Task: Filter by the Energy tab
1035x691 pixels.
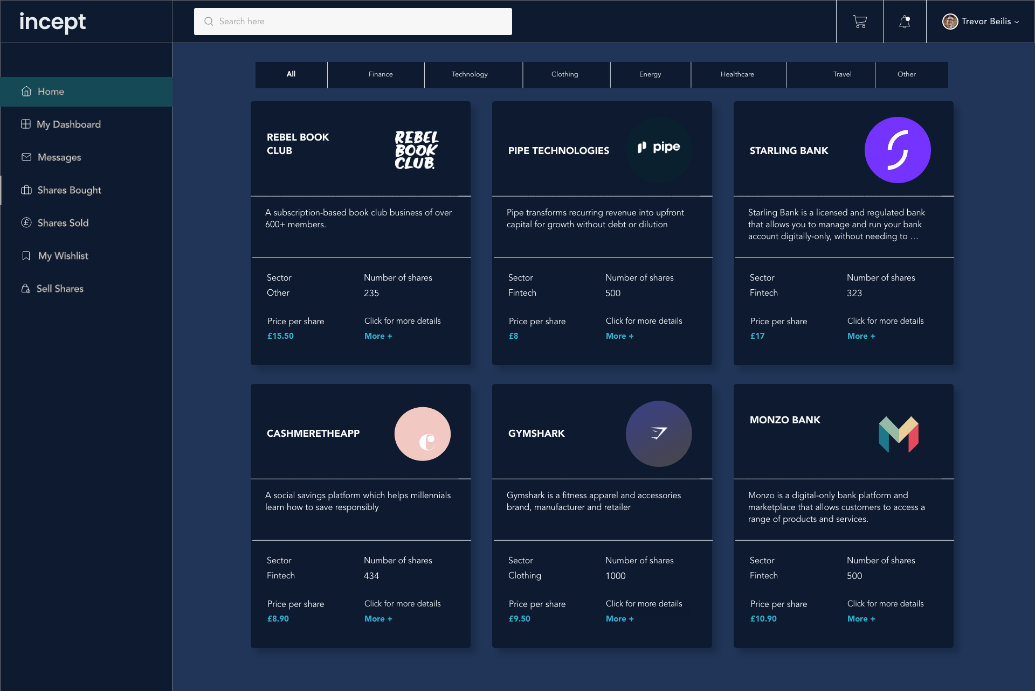Action: pyautogui.click(x=650, y=74)
